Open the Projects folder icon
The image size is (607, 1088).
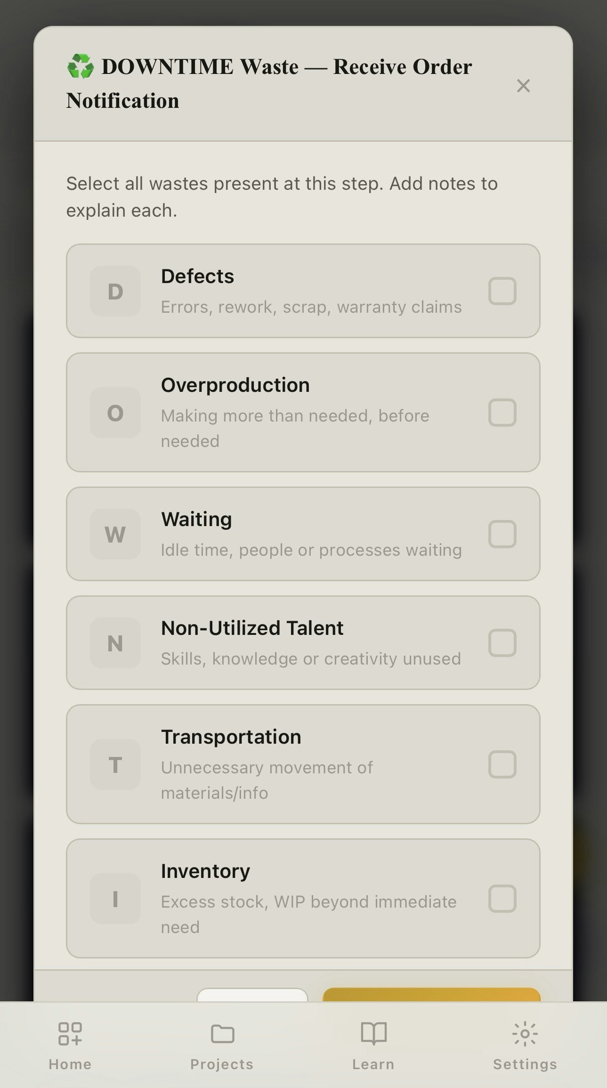(x=222, y=1034)
